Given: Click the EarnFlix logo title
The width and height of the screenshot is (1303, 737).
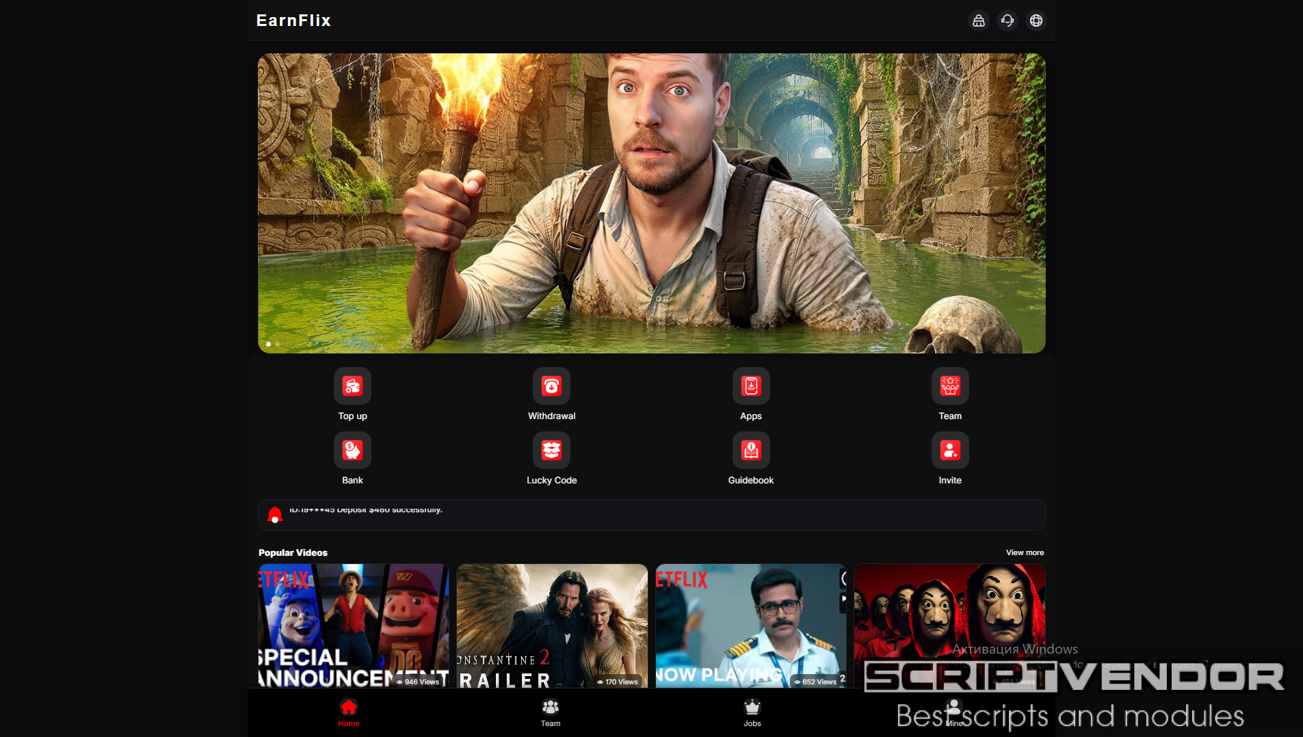Looking at the screenshot, I should click(293, 21).
